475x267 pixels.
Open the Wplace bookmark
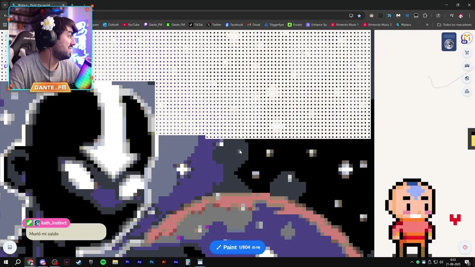point(404,25)
